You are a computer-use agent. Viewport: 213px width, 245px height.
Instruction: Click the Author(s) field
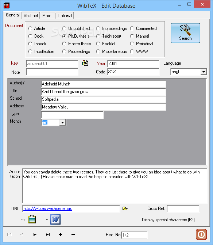[x=104, y=84]
